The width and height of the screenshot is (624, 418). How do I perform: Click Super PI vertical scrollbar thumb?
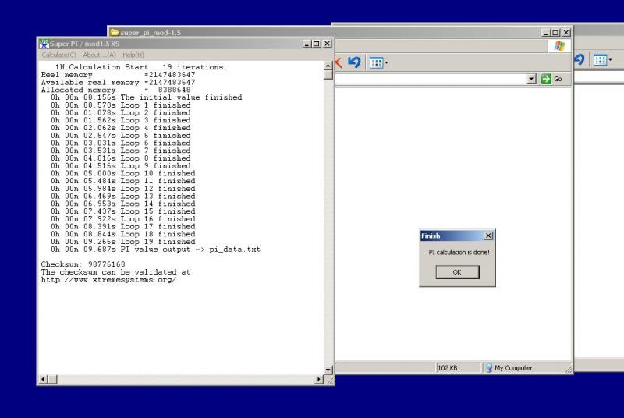pyautogui.click(x=328, y=75)
